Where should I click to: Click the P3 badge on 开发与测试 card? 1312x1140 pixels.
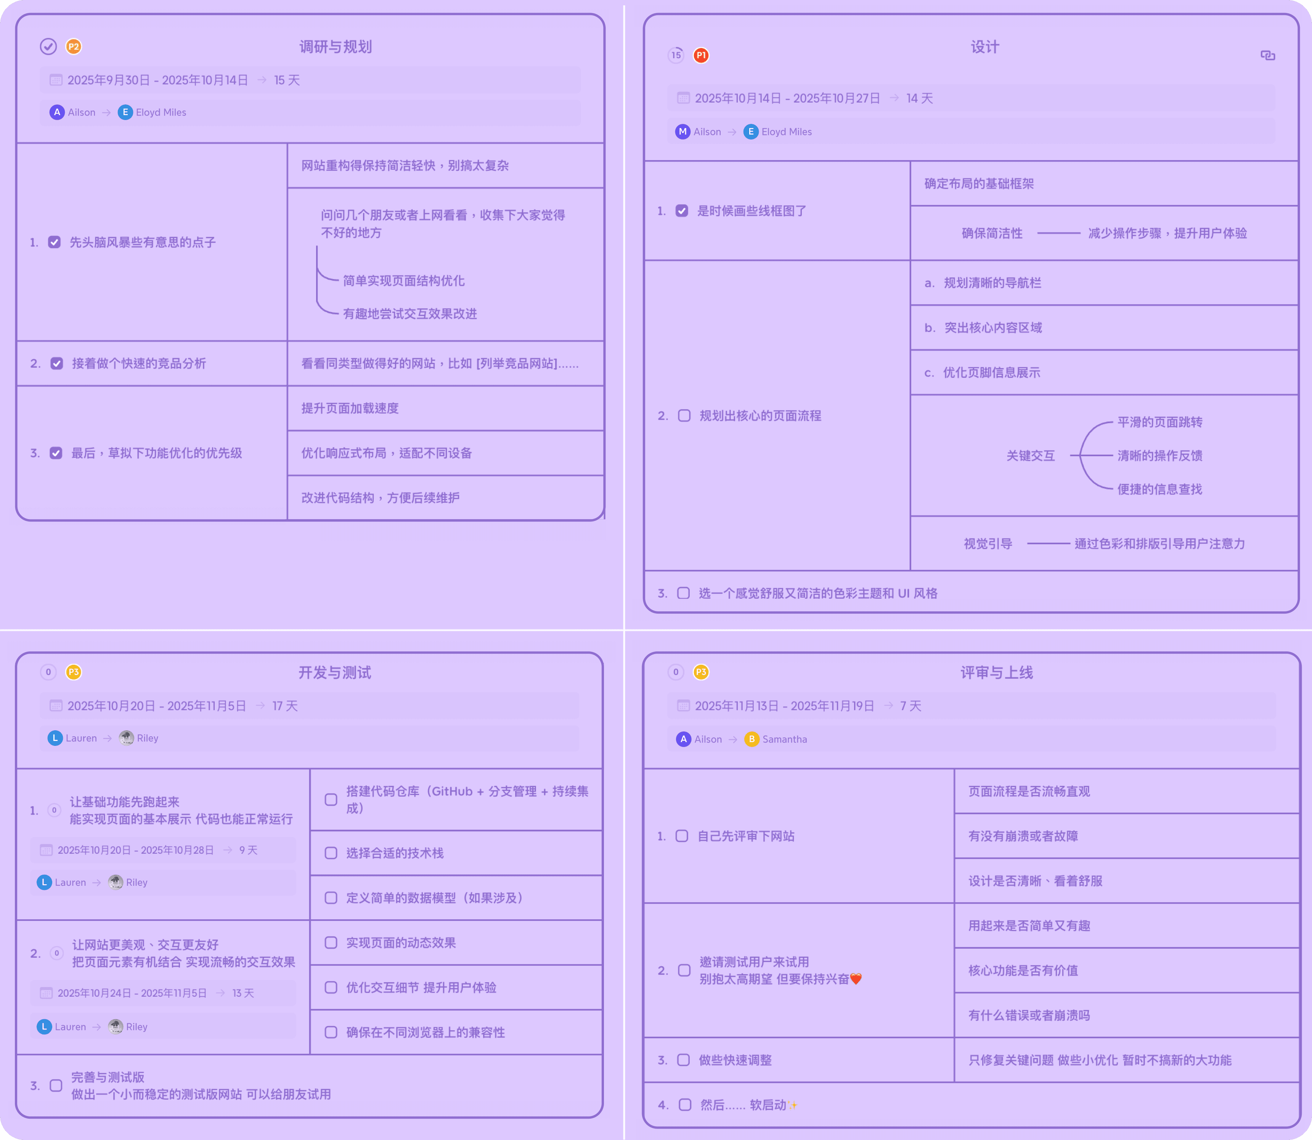point(73,672)
